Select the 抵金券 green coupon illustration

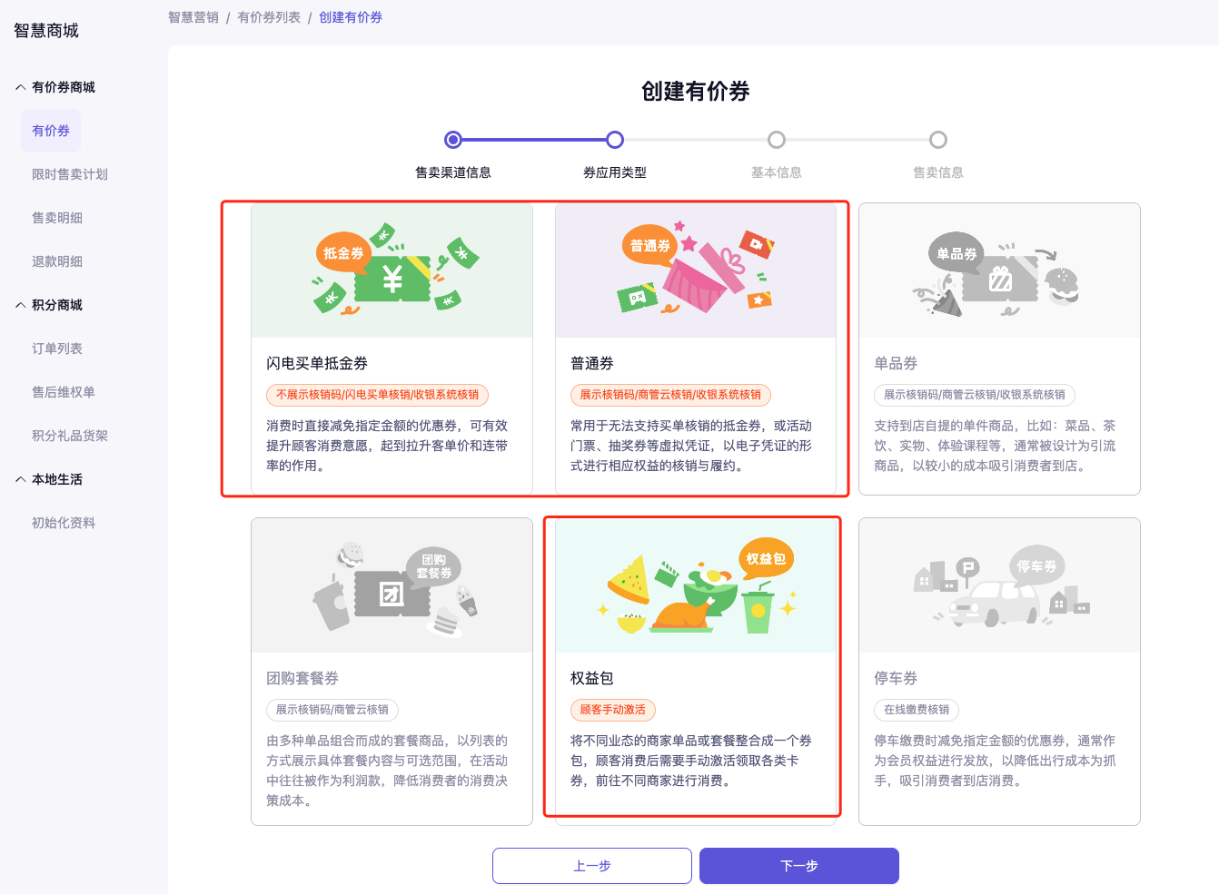[391, 271]
